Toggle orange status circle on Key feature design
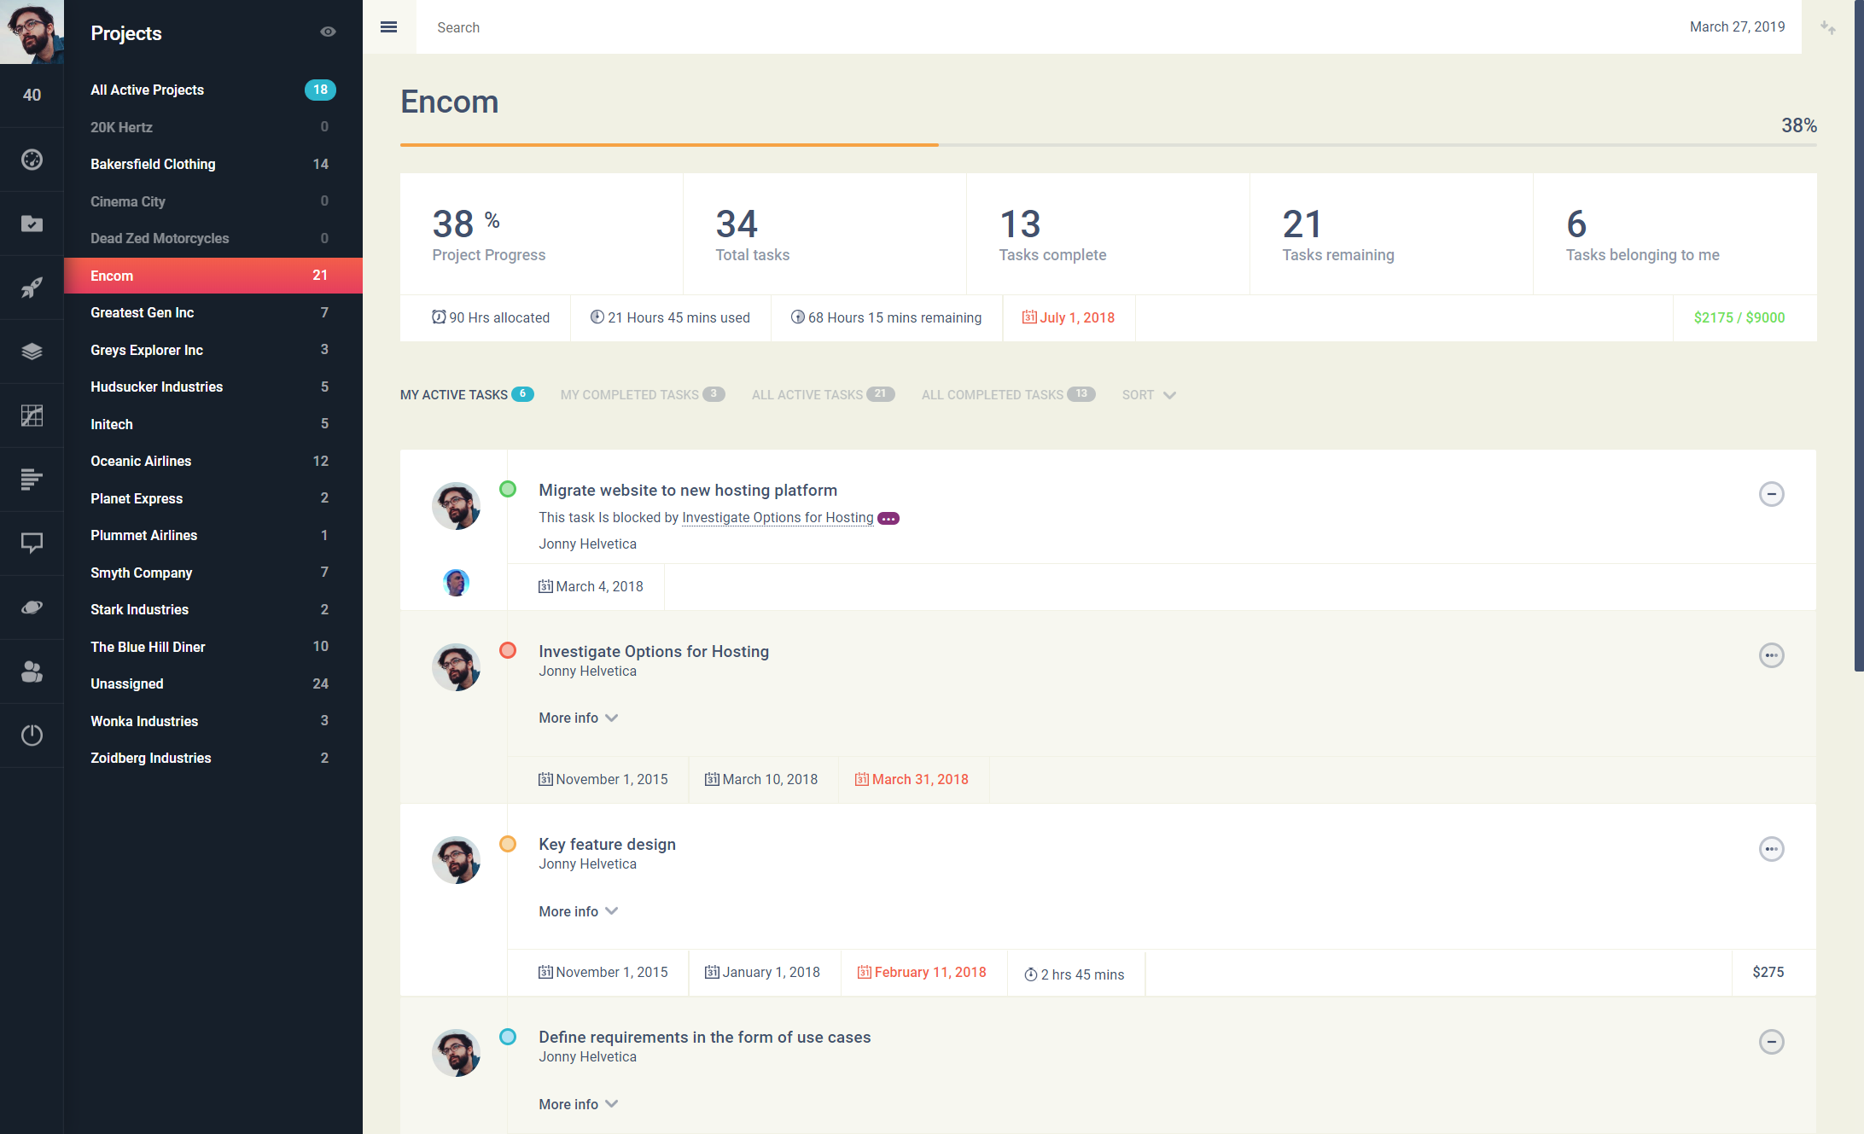The height and width of the screenshot is (1134, 1864). [508, 844]
